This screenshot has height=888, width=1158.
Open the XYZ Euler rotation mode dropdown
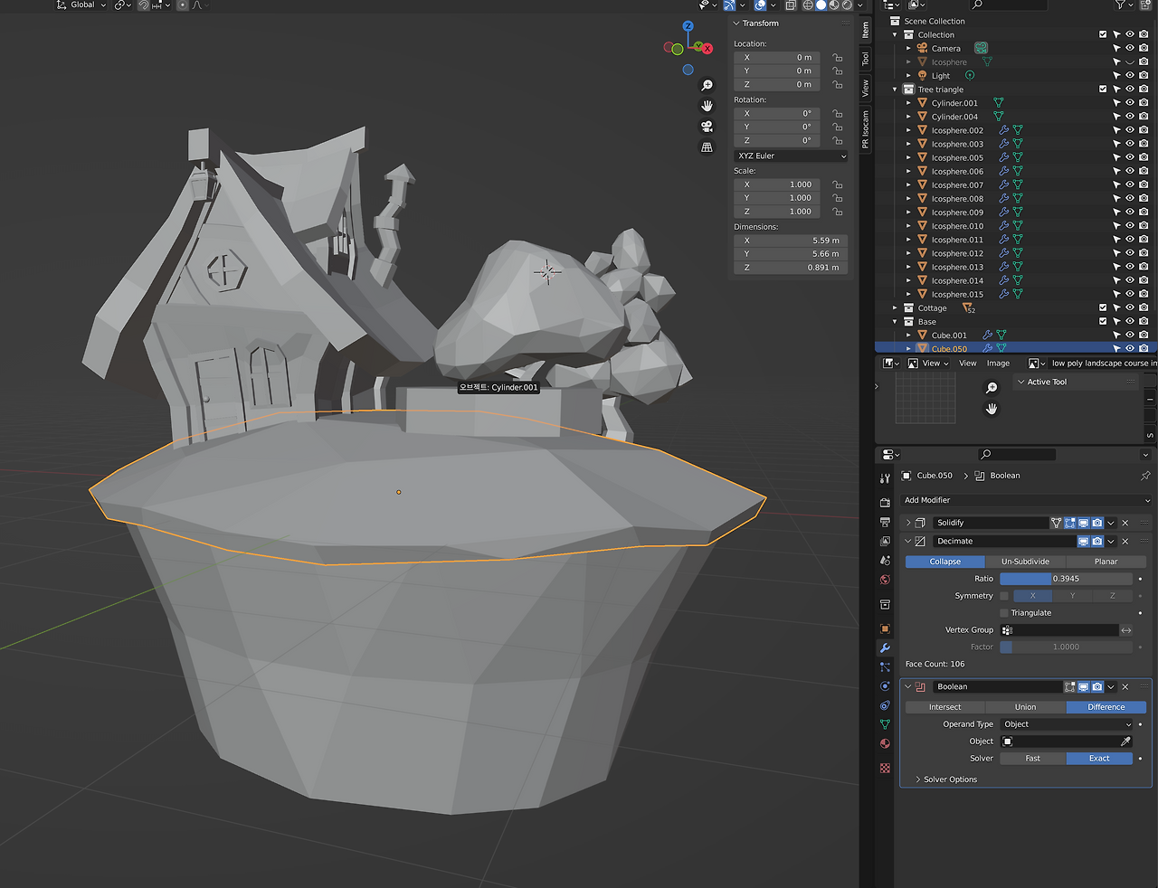coord(791,156)
